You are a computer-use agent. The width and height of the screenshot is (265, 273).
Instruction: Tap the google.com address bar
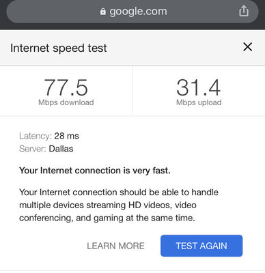(x=132, y=12)
